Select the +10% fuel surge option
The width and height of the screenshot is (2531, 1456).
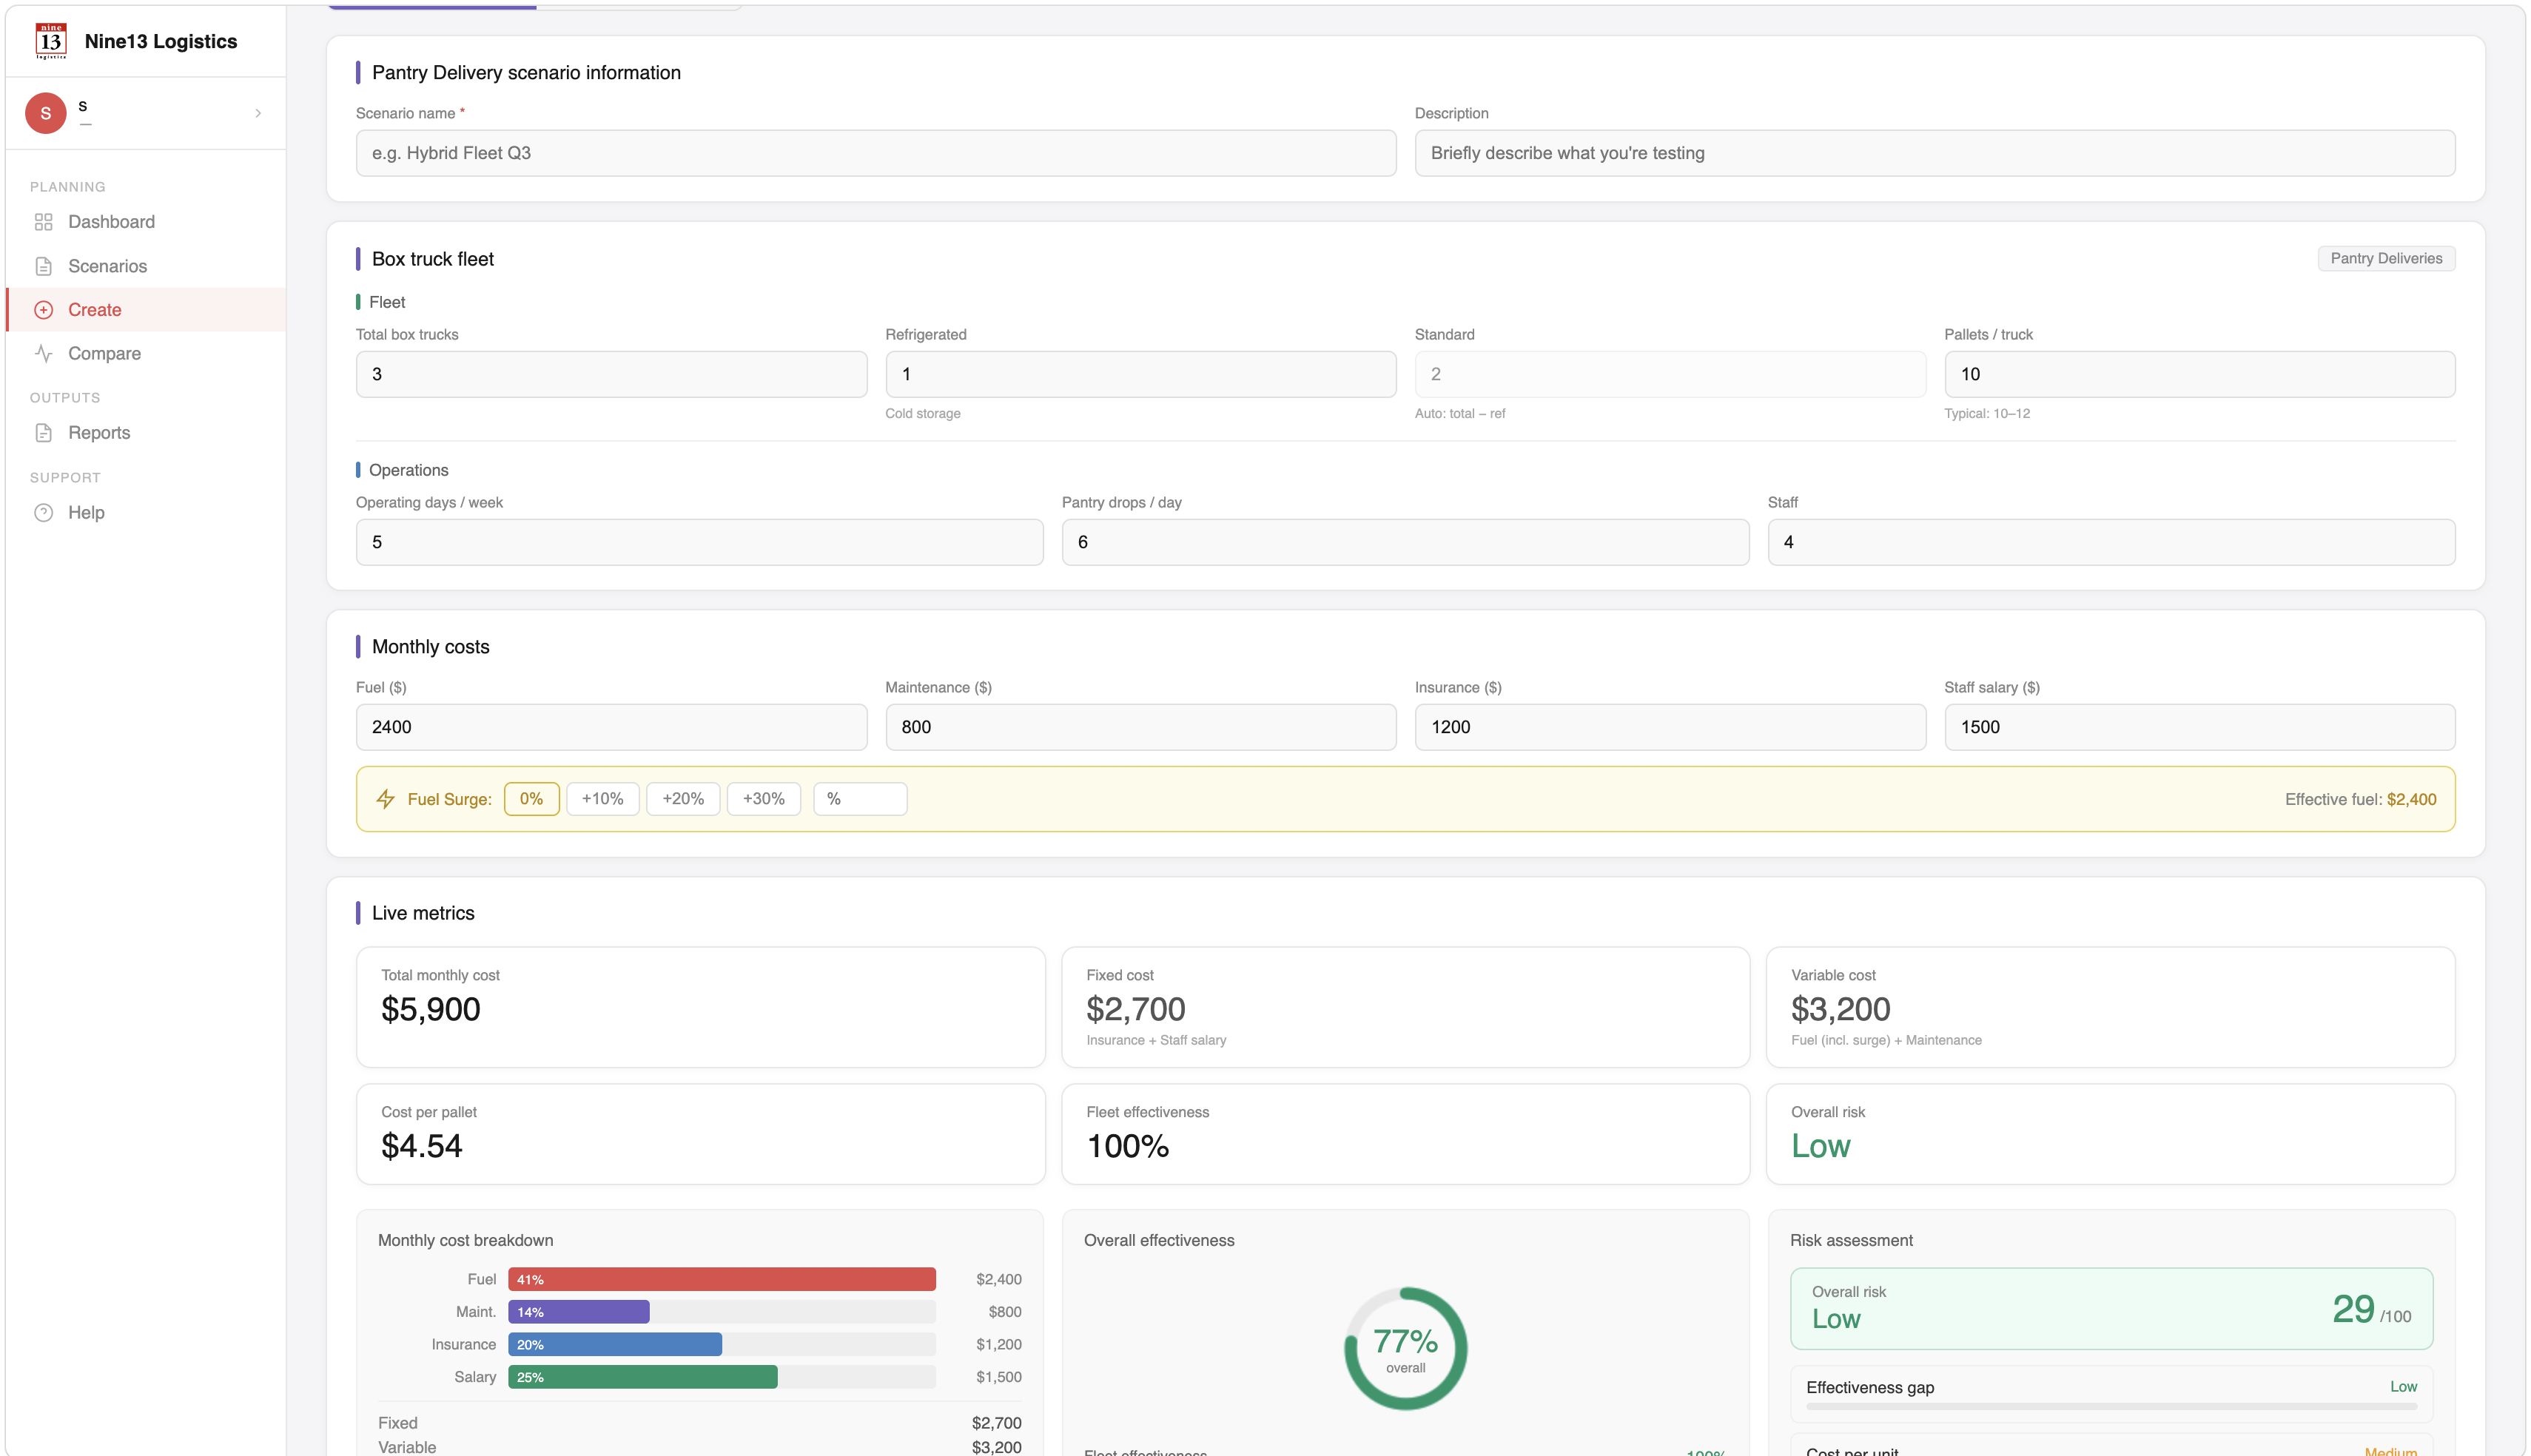602,799
